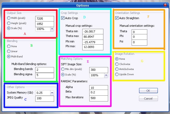This screenshot has height=114, width=170.
Task: Select Anticlockwise image rotation
Action: pyautogui.click(x=117, y=69)
